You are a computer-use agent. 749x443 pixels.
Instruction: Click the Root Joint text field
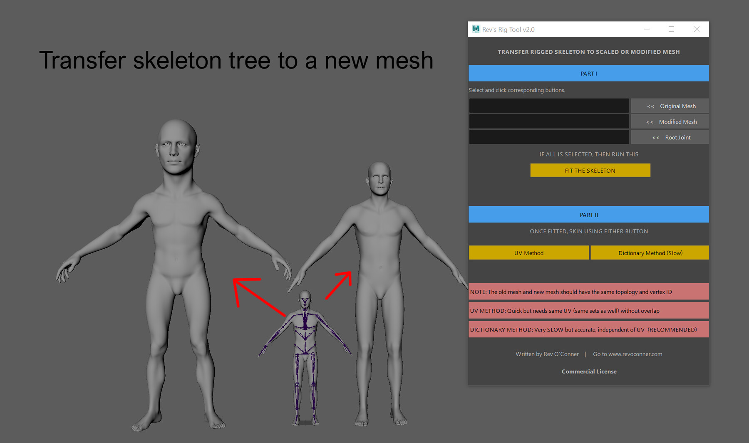(548, 137)
